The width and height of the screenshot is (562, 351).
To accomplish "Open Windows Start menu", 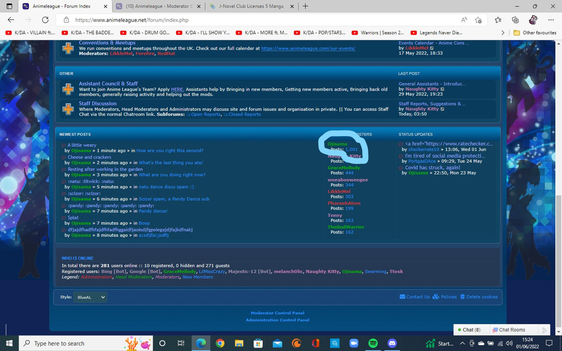I will [x=9, y=343].
